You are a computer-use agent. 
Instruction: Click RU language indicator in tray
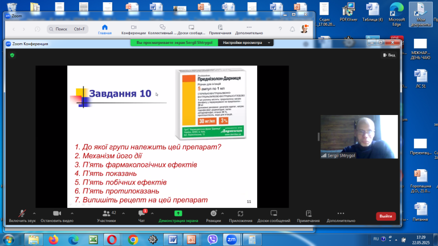point(376,239)
